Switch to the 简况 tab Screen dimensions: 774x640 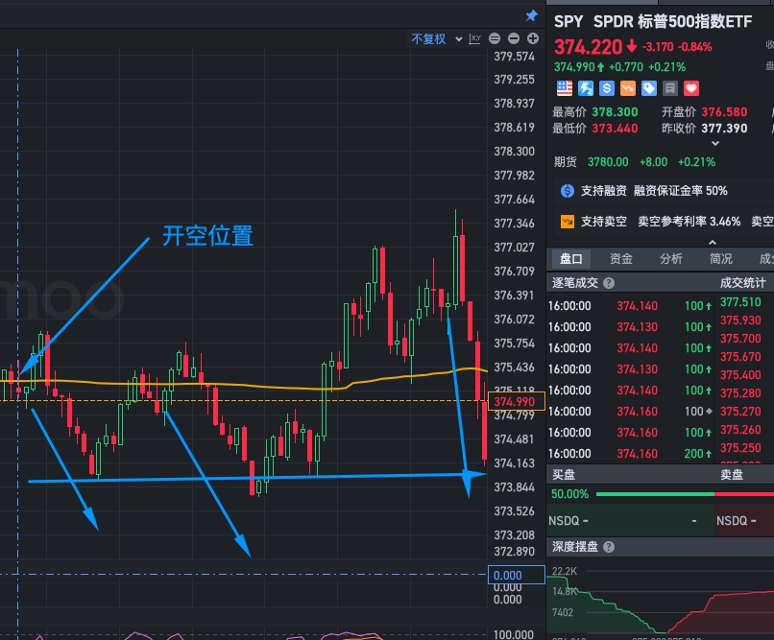721,258
